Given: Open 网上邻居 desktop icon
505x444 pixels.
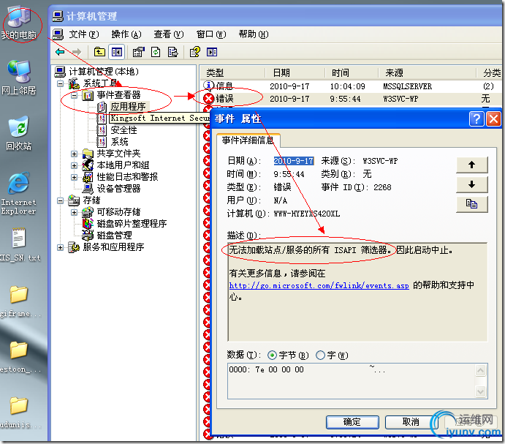Looking at the screenshot, I should [19, 78].
